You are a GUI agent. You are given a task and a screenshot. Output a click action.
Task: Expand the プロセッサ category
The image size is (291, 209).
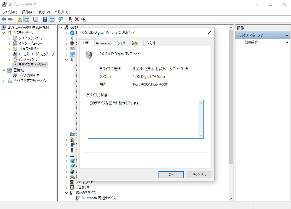coord(66,188)
